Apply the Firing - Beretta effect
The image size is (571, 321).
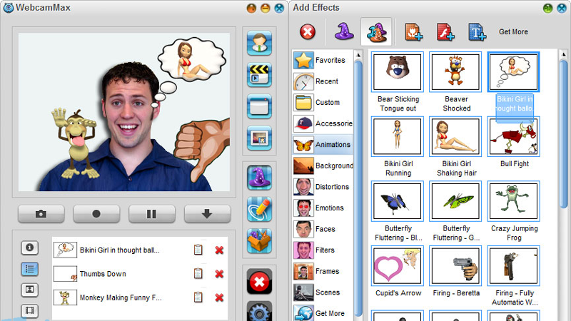click(x=455, y=266)
